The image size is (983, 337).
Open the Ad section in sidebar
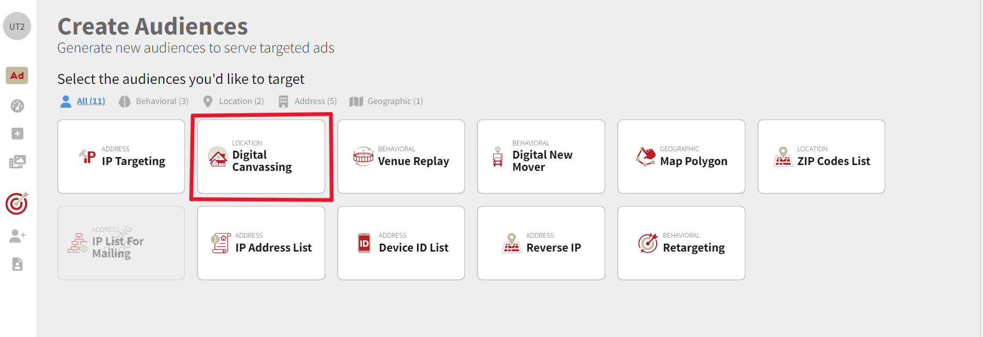coord(17,75)
